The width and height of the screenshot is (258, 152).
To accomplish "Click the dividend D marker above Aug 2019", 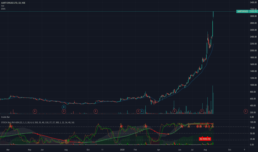I will coord(64,107).
